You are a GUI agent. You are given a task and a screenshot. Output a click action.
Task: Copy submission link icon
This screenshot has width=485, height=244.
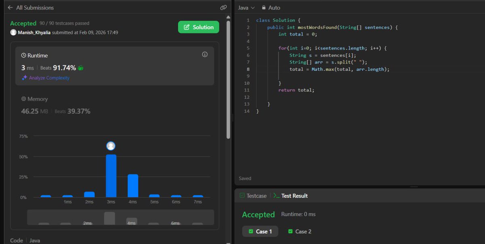coord(223,8)
